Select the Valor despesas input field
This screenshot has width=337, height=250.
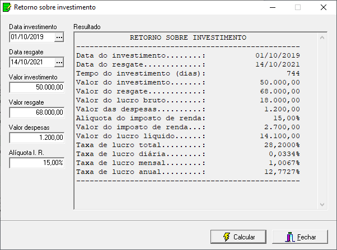37,138
